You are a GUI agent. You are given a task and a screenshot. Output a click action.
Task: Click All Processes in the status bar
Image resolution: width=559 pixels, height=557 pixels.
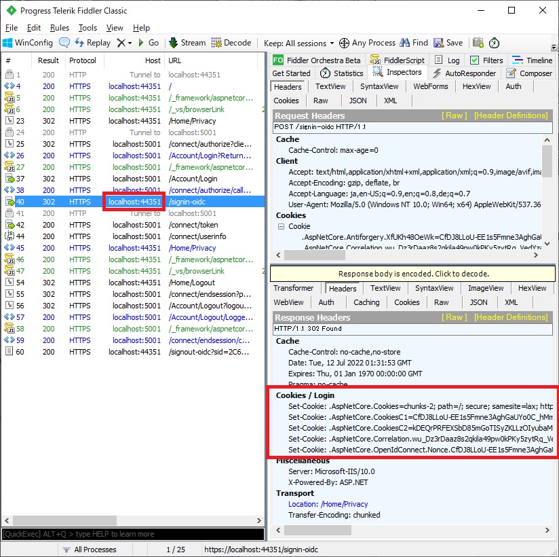[90, 550]
